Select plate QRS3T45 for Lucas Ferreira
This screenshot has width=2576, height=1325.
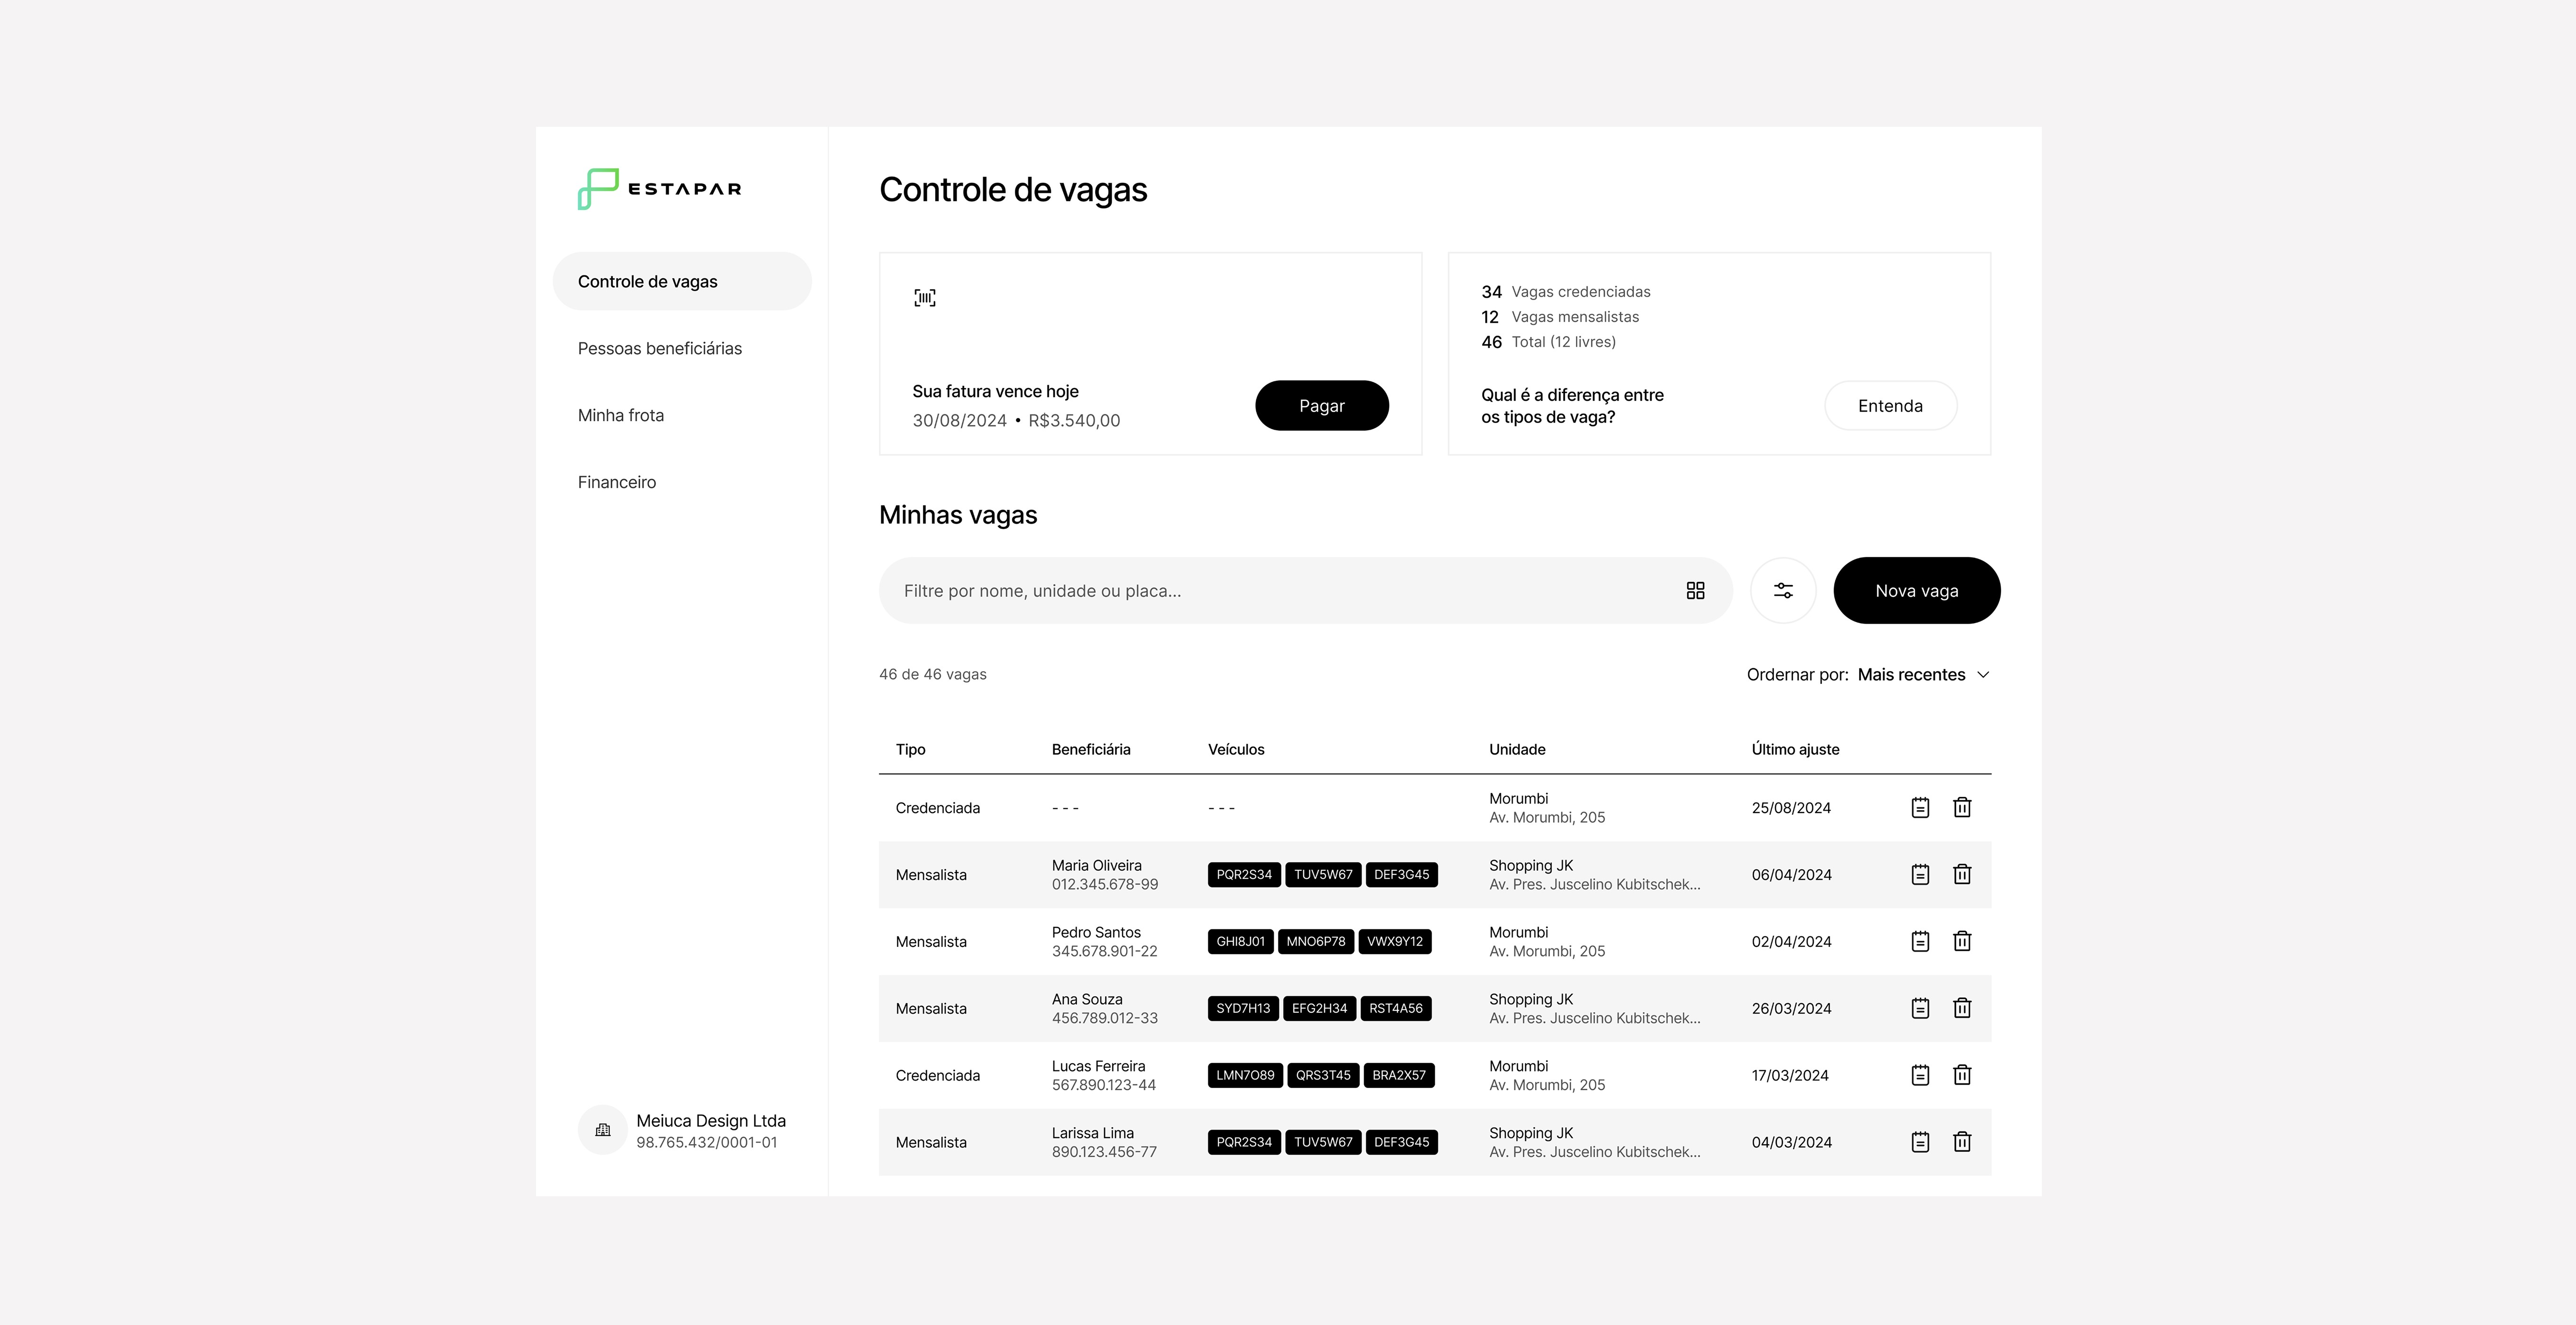[1323, 1075]
